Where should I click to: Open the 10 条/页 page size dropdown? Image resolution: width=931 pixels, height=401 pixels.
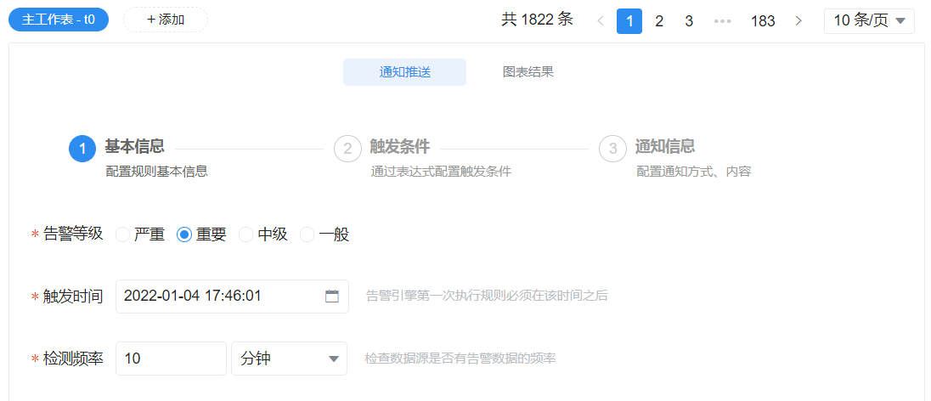[869, 20]
